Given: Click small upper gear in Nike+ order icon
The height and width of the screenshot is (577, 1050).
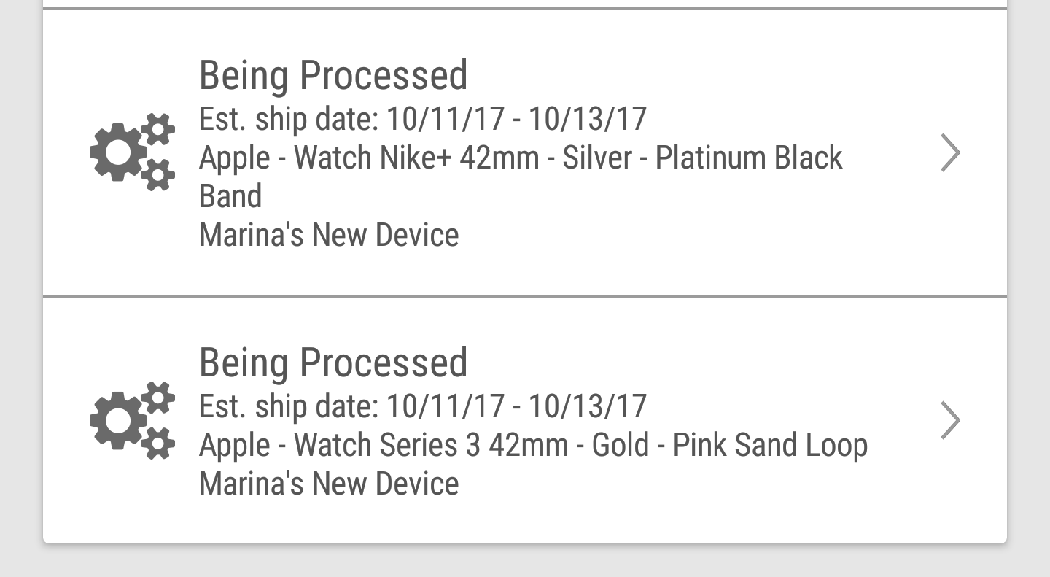Looking at the screenshot, I should (157, 130).
